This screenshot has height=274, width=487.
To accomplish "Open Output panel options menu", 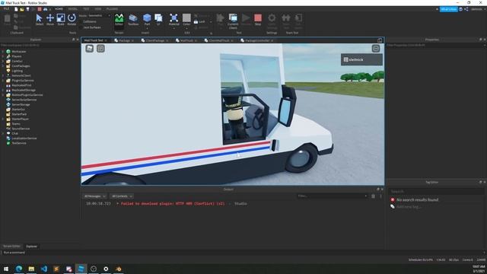I will click(380, 196).
